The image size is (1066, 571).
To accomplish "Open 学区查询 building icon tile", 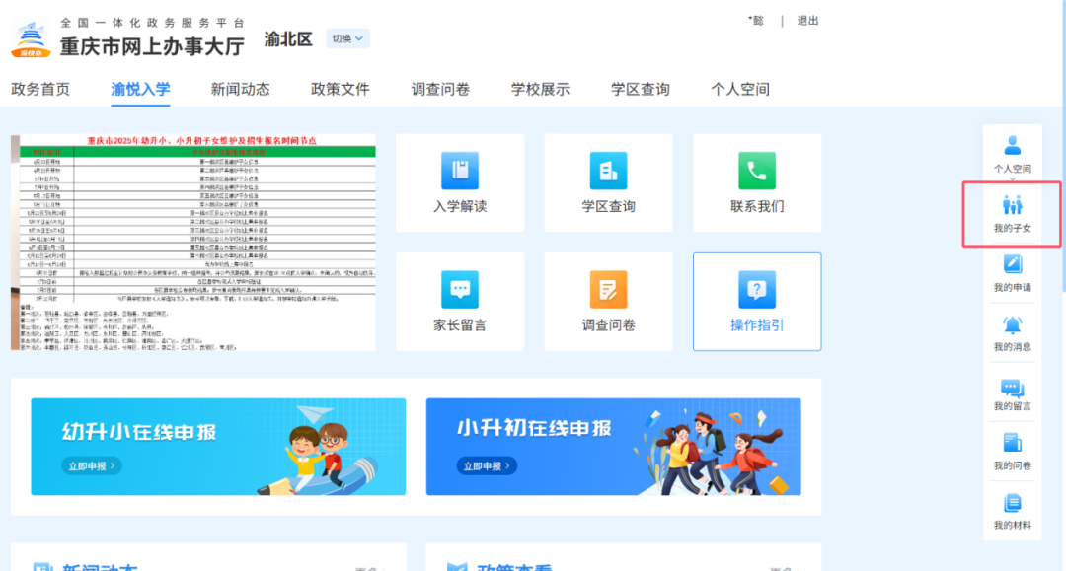I will click(x=608, y=172).
